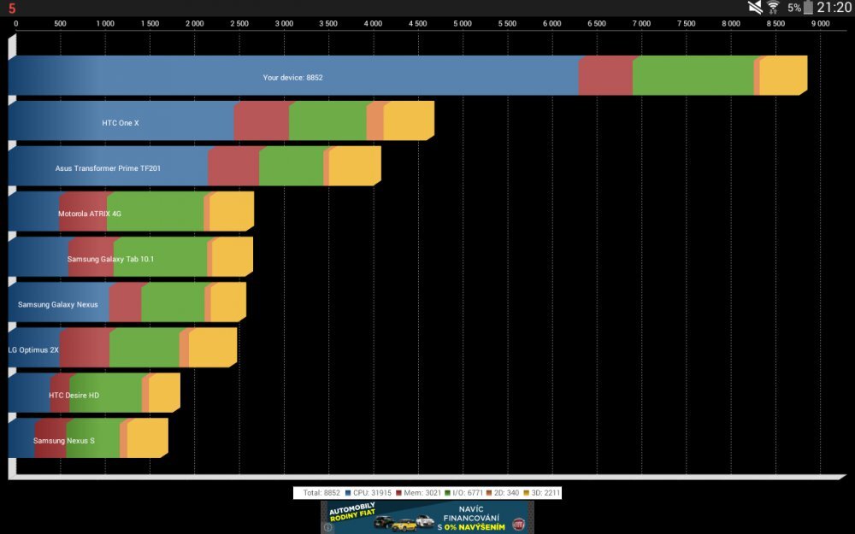Tap the muted sound icon in status bar
The height and width of the screenshot is (534, 855).
[x=755, y=8]
